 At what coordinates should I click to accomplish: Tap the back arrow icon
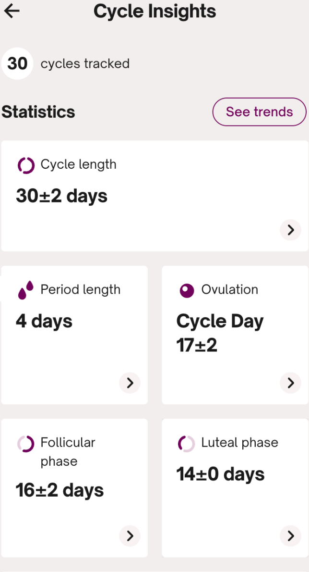12,11
